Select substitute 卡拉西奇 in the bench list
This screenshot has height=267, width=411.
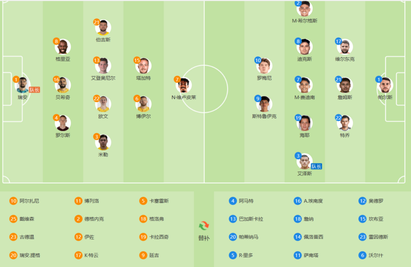159,237
